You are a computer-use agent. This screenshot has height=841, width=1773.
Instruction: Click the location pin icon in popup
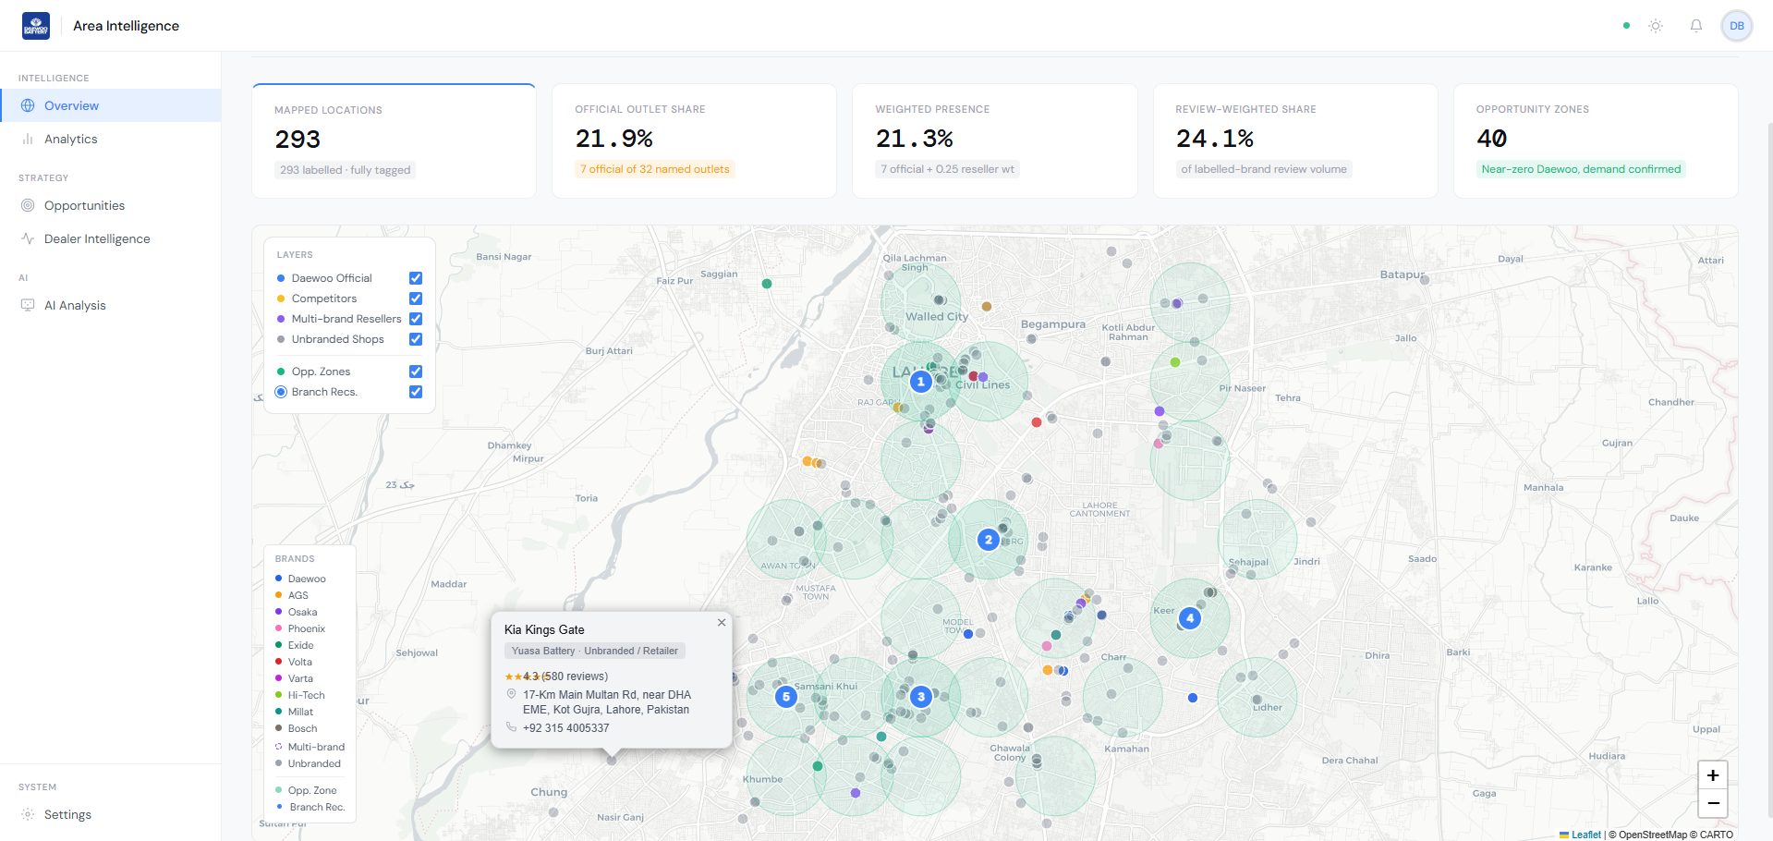tap(511, 694)
